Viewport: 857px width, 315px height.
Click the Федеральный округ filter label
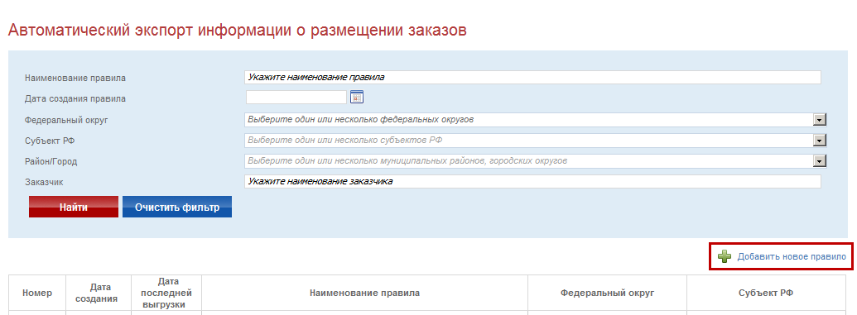(x=66, y=120)
